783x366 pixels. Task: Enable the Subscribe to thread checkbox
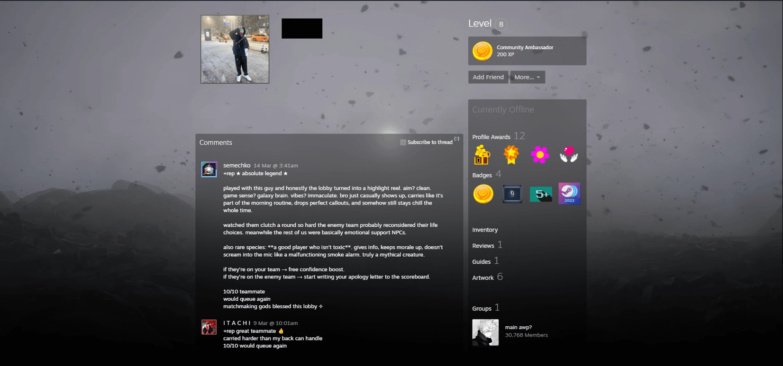point(403,142)
